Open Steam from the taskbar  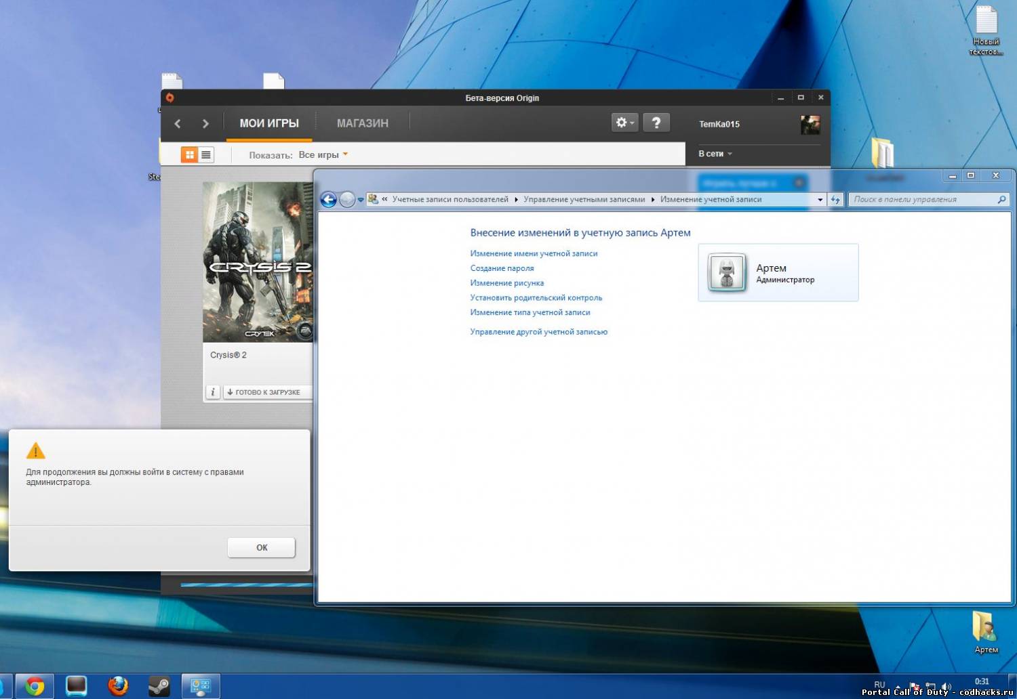(159, 686)
